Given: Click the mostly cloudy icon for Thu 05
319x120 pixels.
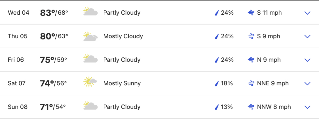Looking at the screenshot, I should click(x=90, y=36).
